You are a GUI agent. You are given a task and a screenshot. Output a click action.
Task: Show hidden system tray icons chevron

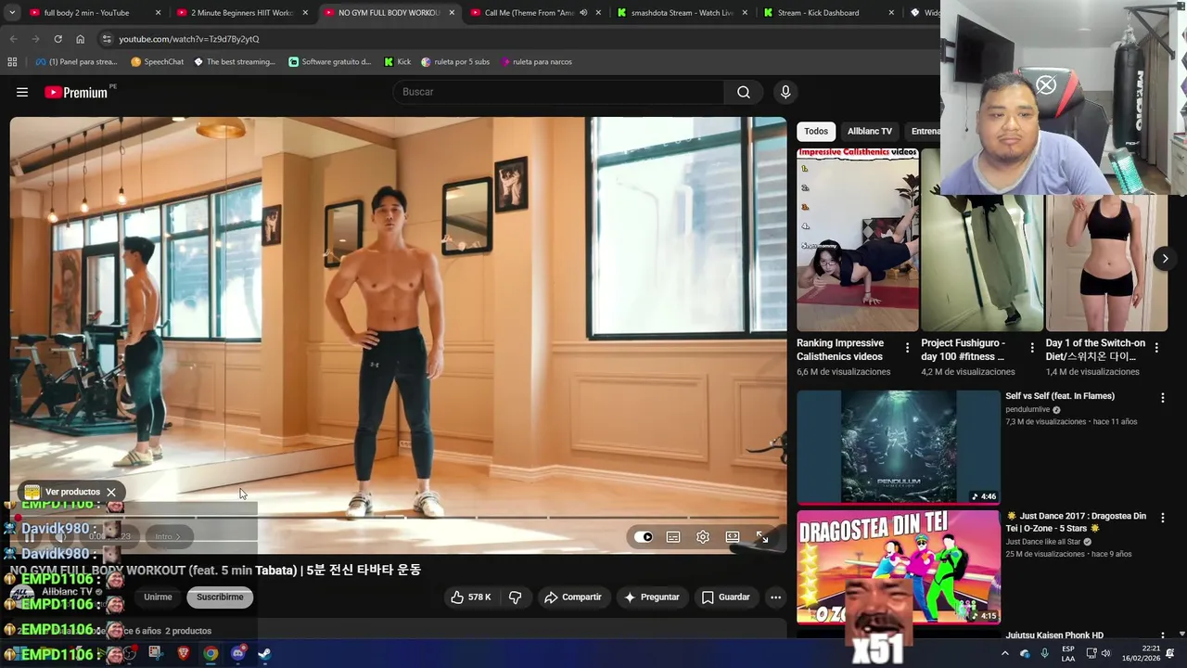1004,653
